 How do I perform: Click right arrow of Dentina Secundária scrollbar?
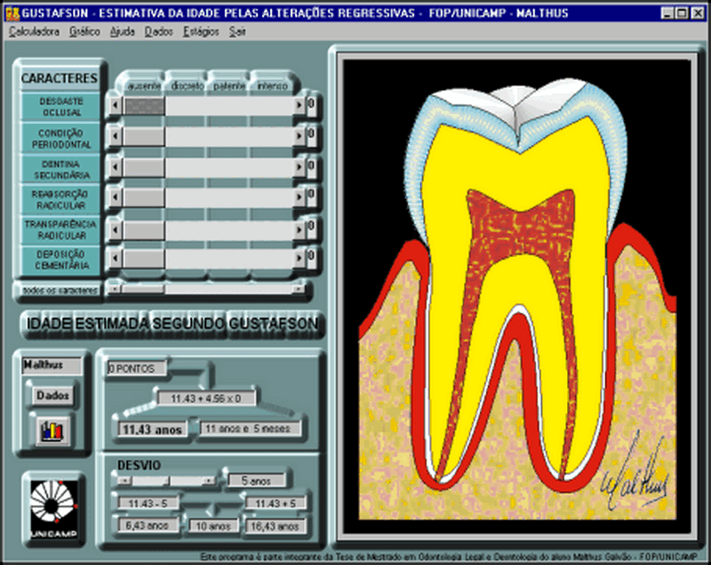click(x=299, y=167)
